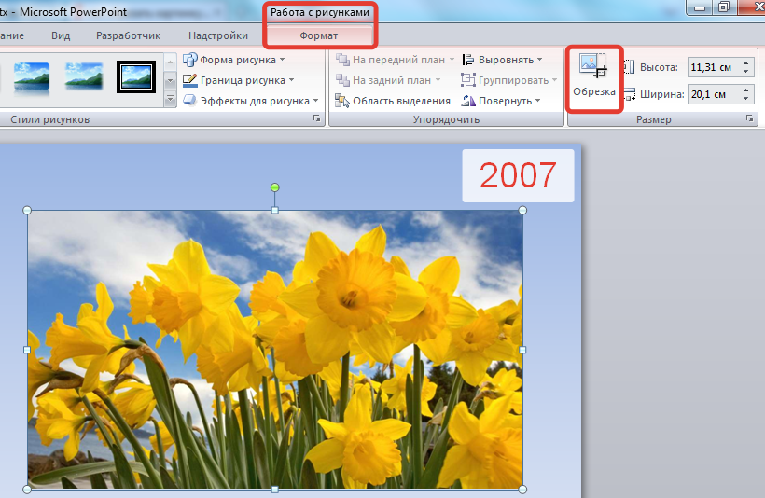This screenshot has height=498, width=765.
Task: Click the Высота height input field
Action: point(714,67)
